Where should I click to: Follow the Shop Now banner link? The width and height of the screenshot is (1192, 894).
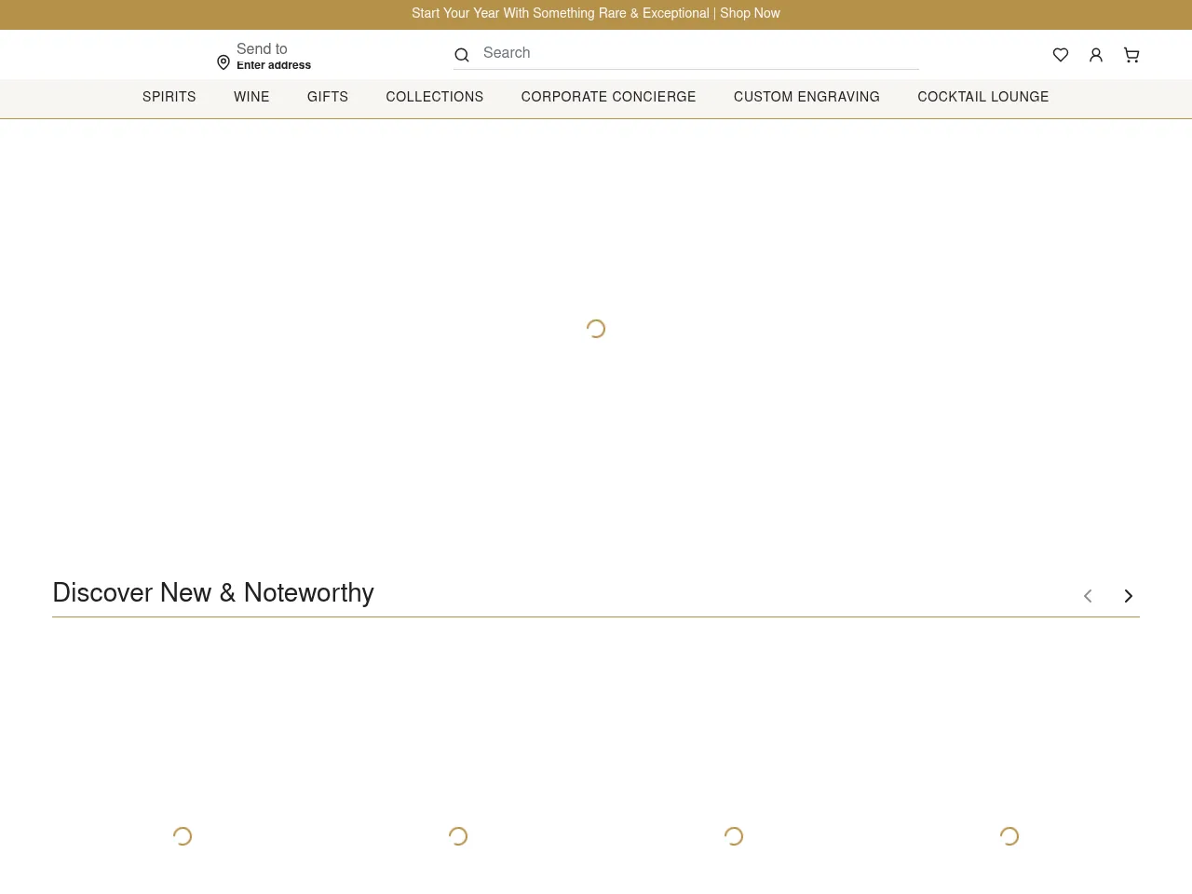tap(750, 13)
